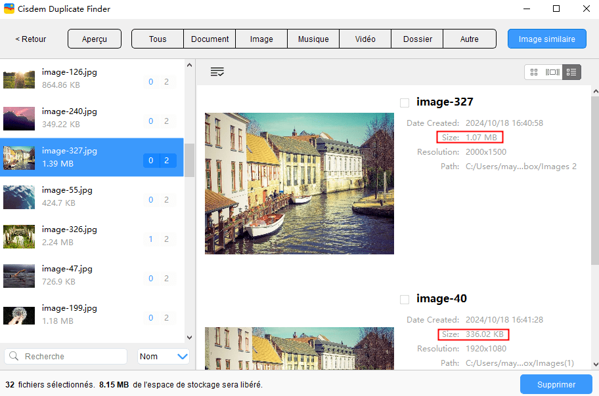Image resolution: width=599 pixels, height=396 pixels.
Task: Open the select-all list icon
Action: point(217,71)
